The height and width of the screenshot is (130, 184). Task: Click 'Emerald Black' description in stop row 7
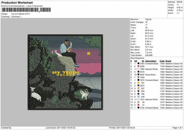coord(152,80)
